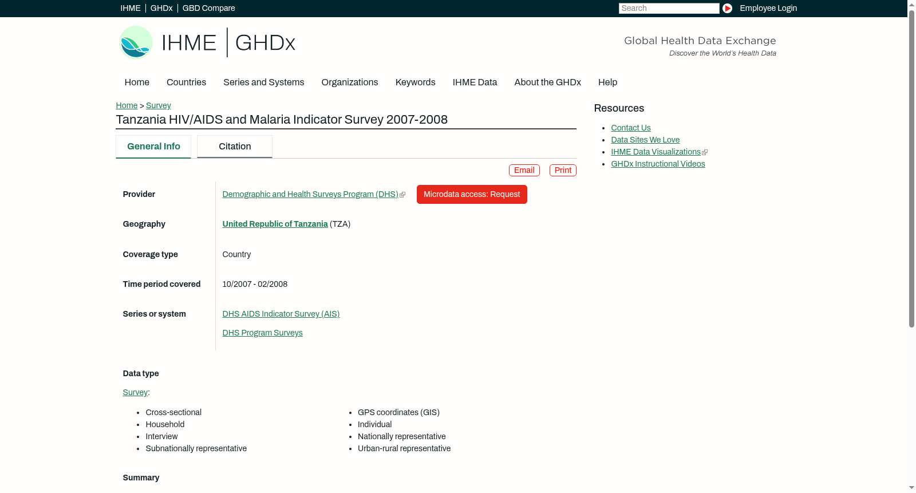This screenshot has width=916, height=493.
Task: Click scrollbar down arrow
Action: point(911,488)
